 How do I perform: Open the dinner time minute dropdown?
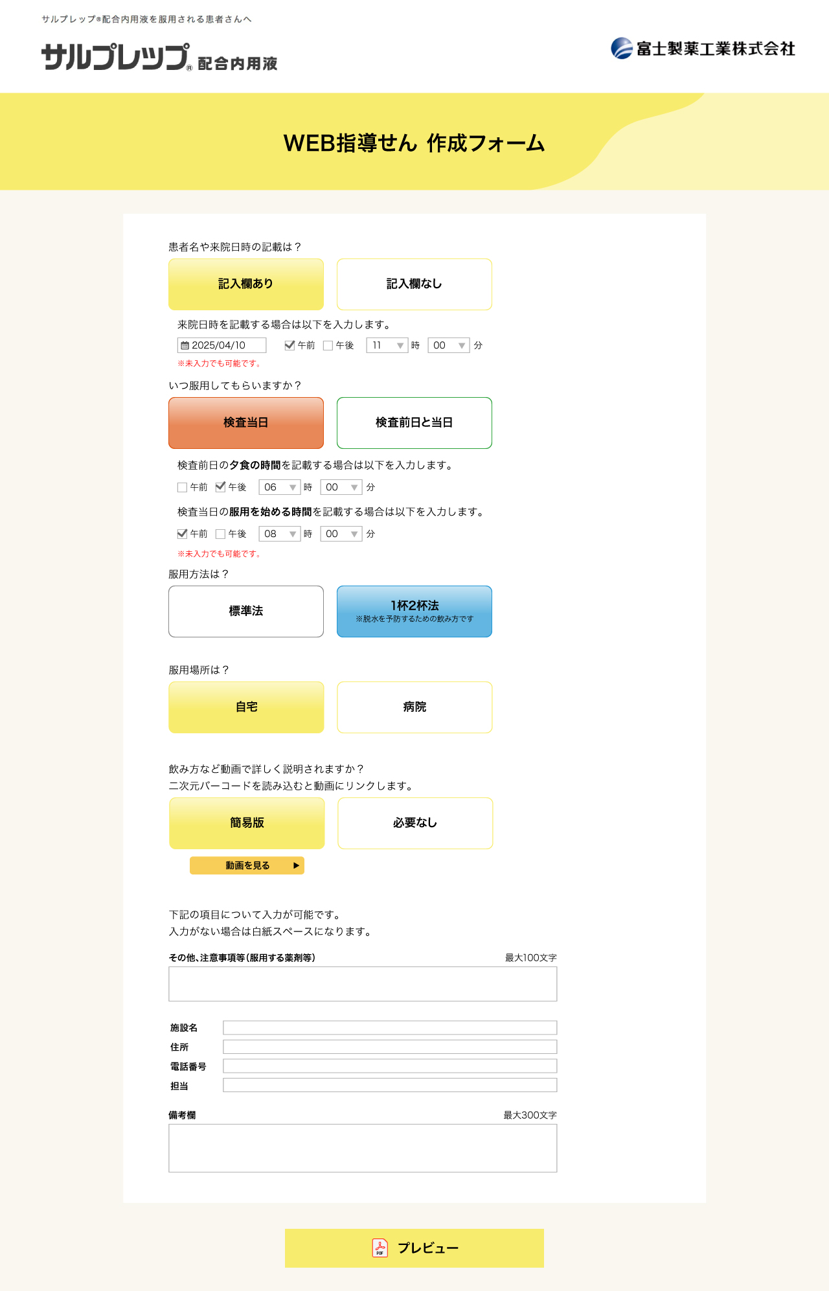pos(341,487)
